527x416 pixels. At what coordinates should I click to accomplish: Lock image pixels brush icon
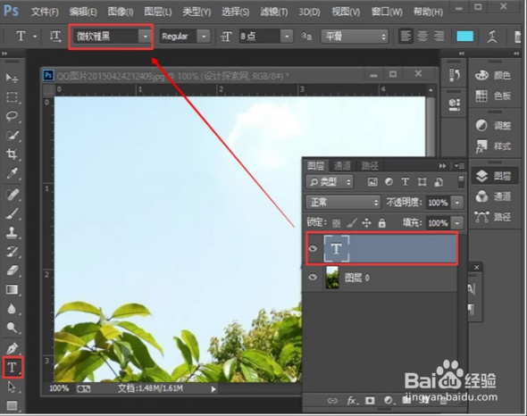[352, 223]
